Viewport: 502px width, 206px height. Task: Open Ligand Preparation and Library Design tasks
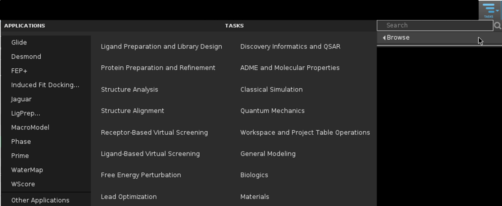[x=161, y=47]
